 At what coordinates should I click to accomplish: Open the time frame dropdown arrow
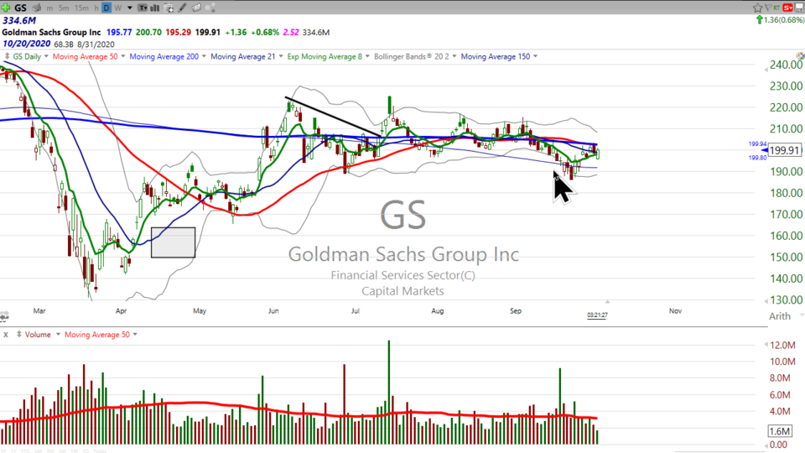pos(129,8)
